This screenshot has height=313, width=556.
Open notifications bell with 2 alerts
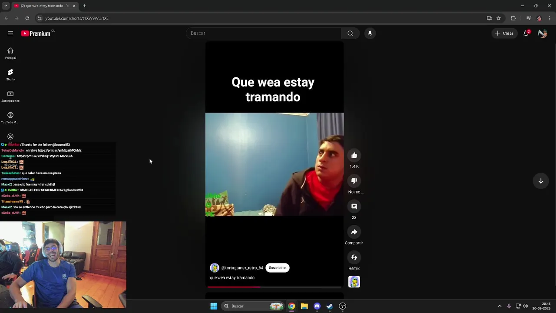(526, 33)
